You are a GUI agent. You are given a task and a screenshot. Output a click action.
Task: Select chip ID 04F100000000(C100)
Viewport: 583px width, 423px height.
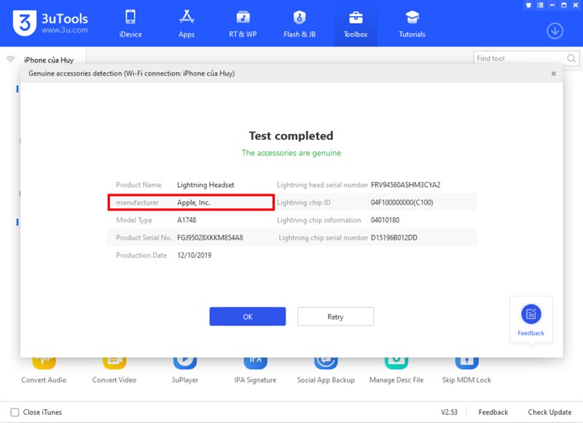[x=402, y=202]
